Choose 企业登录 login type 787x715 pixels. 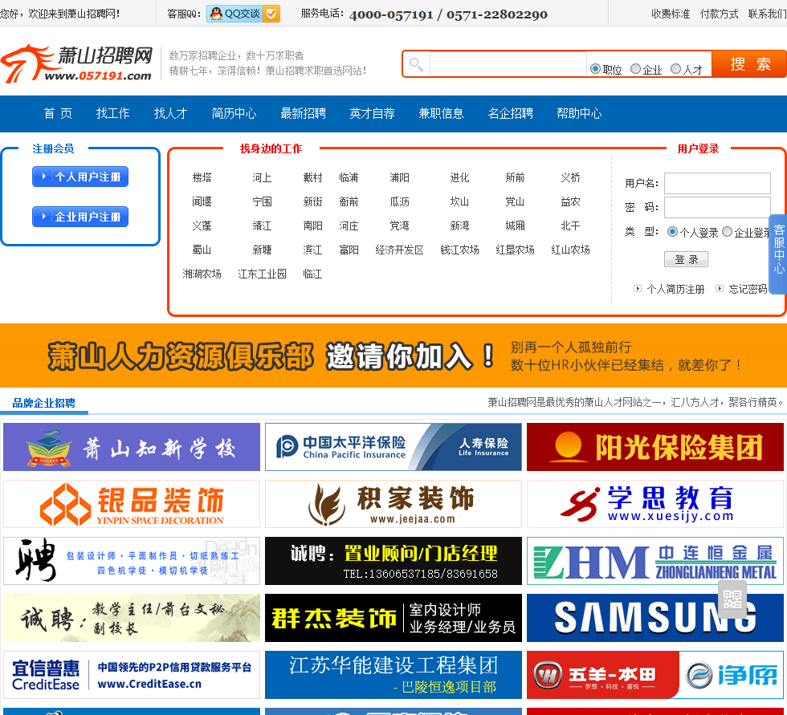[728, 232]
